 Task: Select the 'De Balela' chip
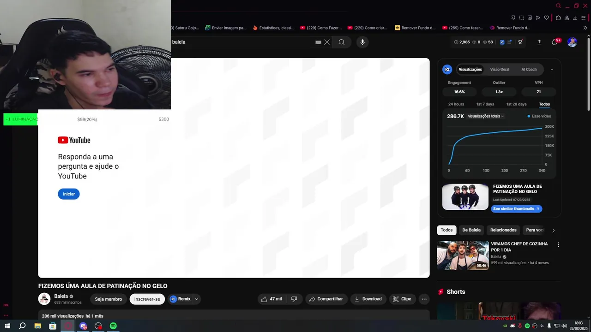tap(471, 230)
